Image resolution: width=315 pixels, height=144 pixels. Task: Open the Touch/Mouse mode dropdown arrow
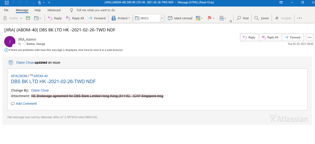44,3
